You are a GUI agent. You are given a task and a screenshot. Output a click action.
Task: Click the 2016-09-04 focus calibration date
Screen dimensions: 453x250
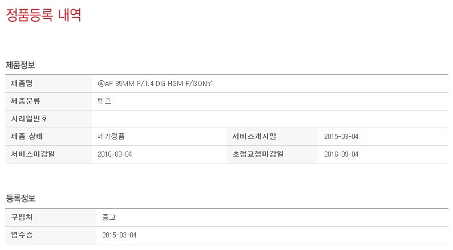click(x=341, y=154)
